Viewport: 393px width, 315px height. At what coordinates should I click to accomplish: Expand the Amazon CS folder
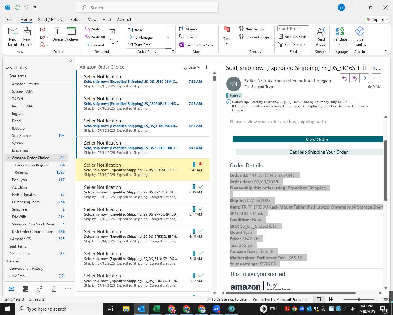pos(10,239)
